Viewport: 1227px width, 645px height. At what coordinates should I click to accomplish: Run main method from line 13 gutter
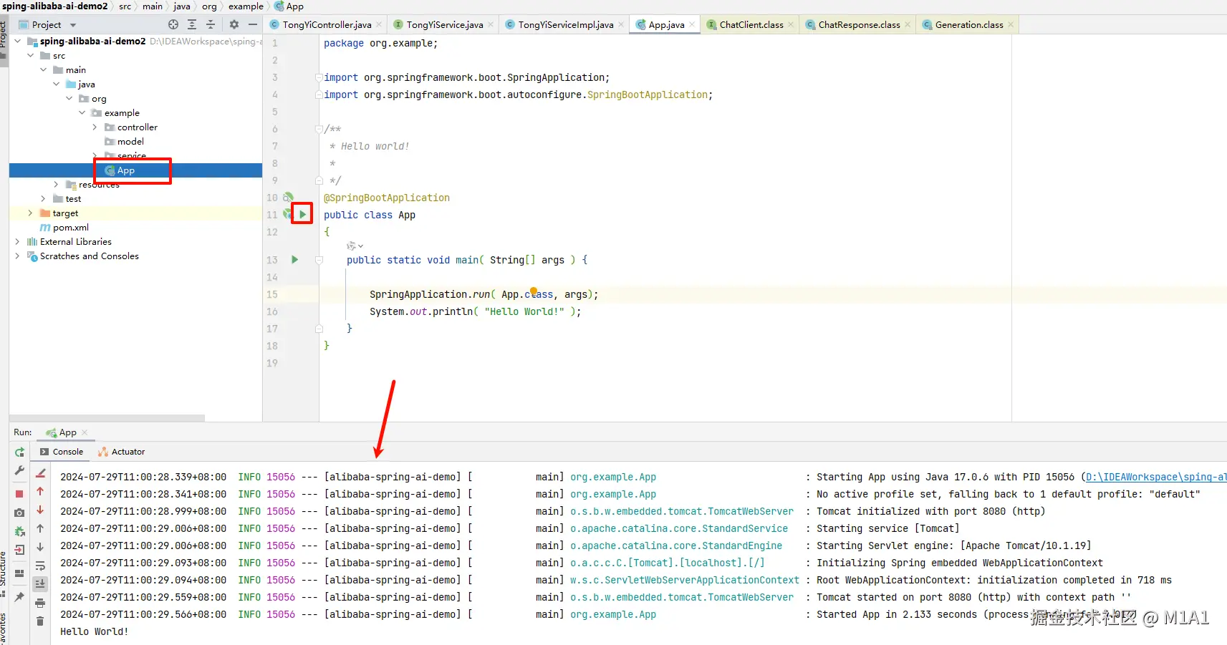294,260
